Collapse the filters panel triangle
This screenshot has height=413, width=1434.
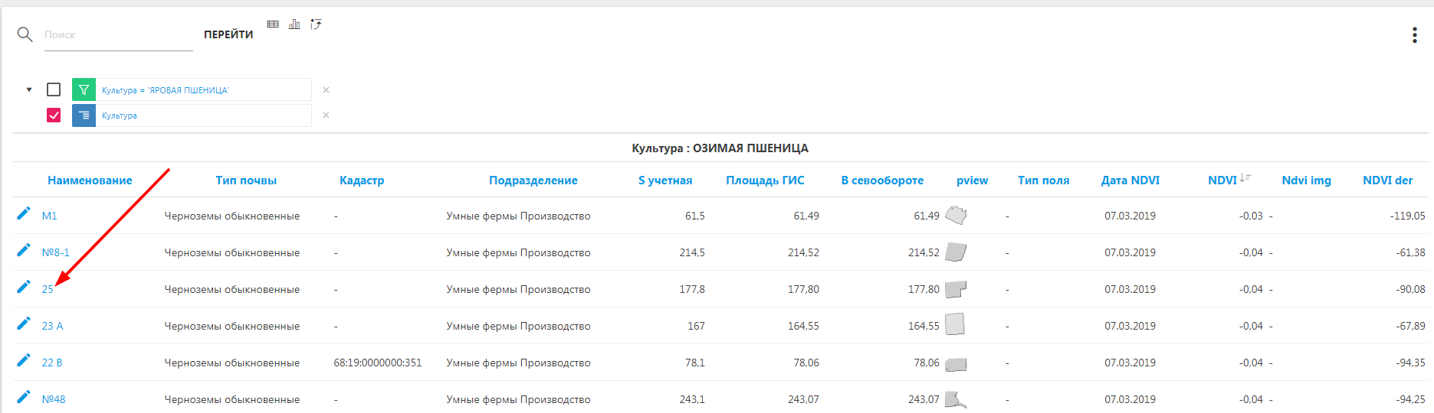pos(29,89)
